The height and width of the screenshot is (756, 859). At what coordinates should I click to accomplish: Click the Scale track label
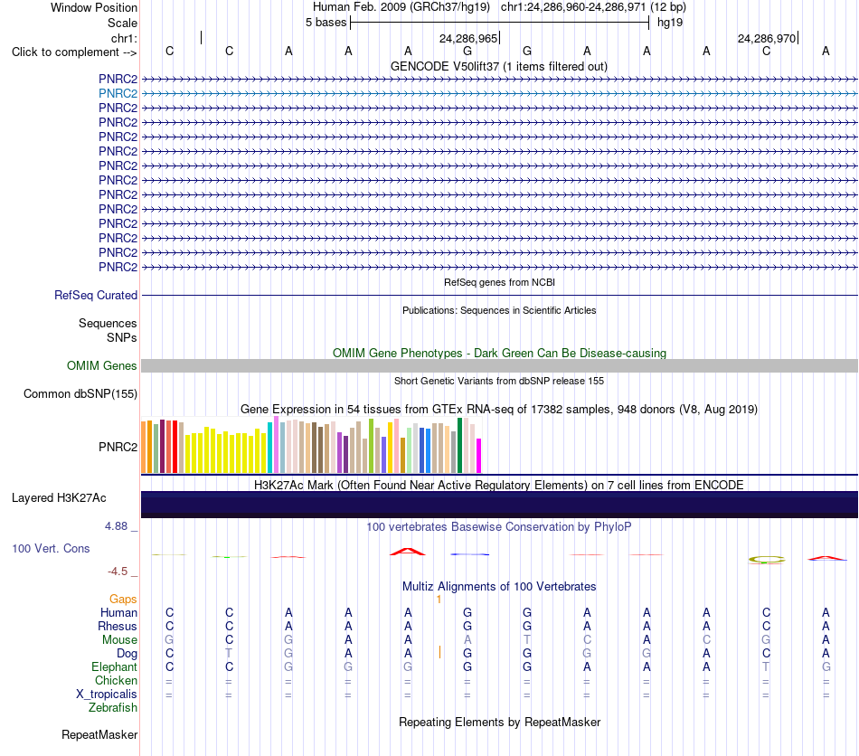122,23
